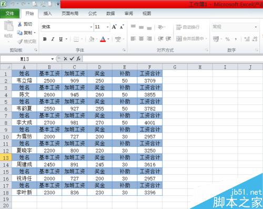Screen dimensions: 263x209
Task: Click the confirm checkmark in formula bar
Action: tap(72, 59)
